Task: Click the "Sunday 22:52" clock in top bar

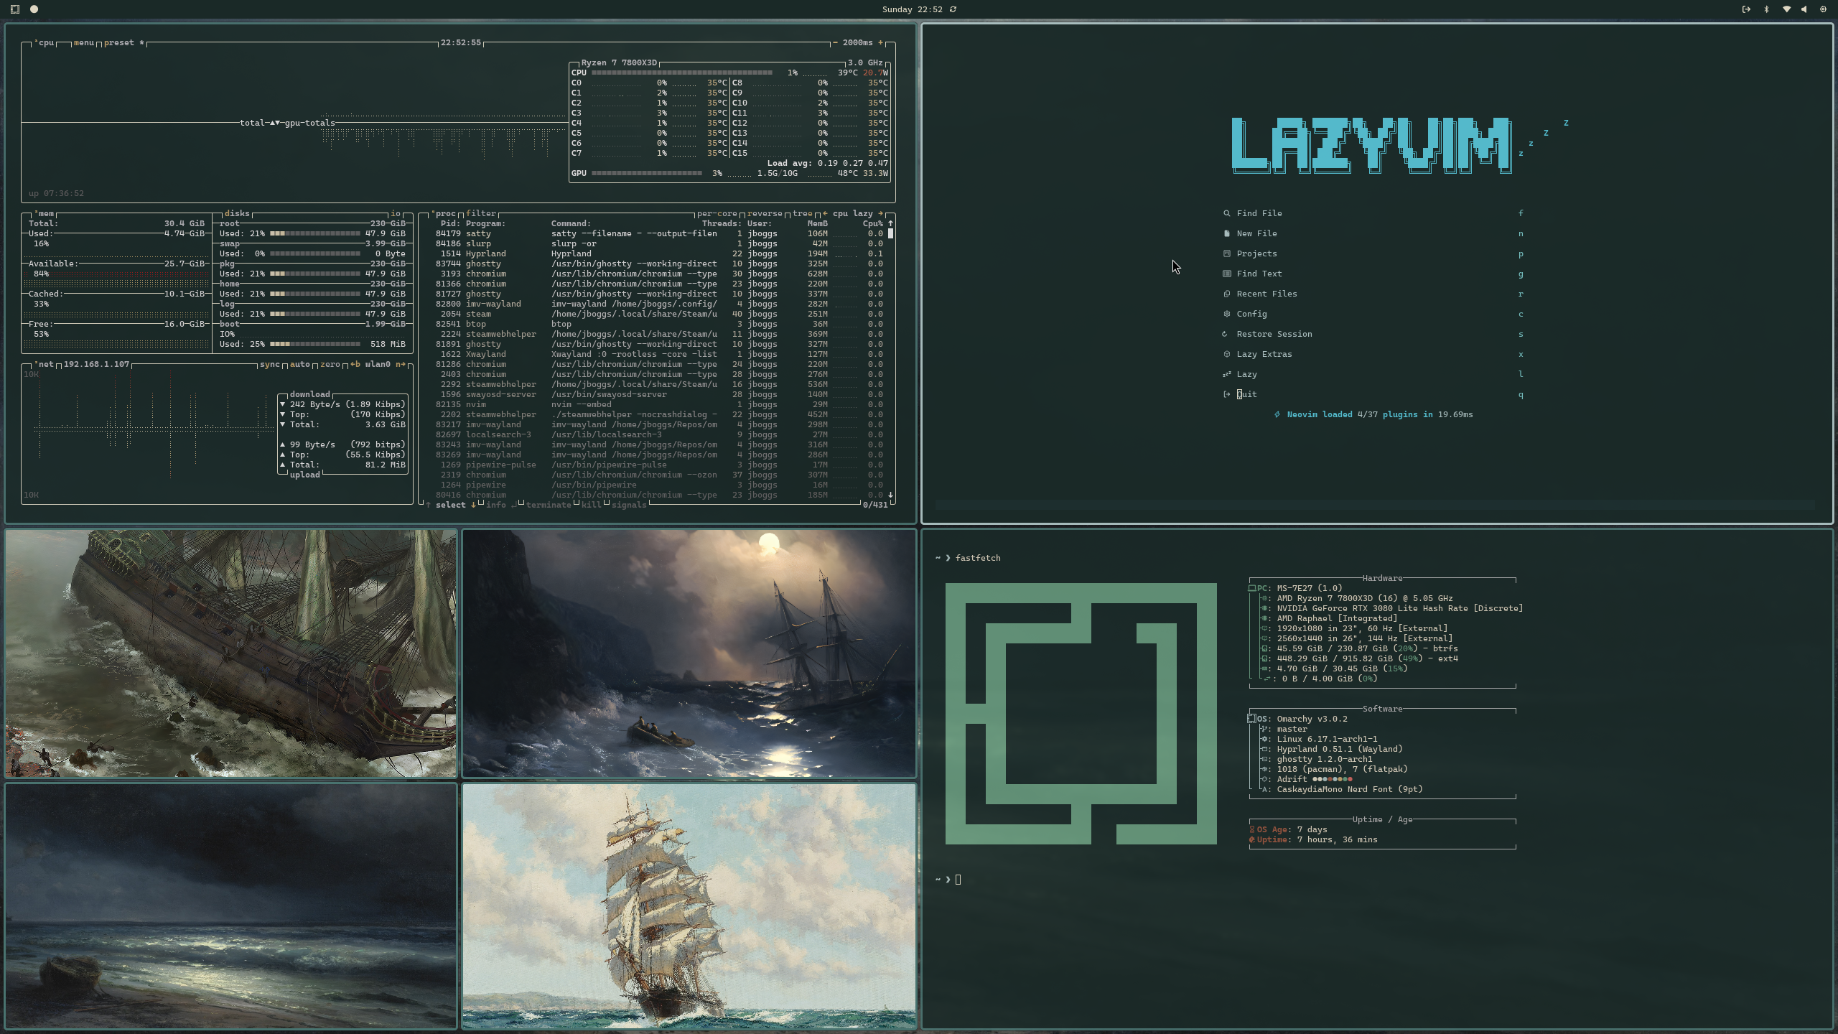Action: point(912,9)
